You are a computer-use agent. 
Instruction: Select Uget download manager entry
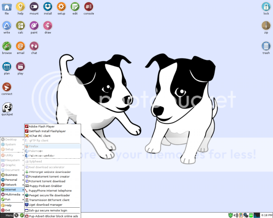[x=45, y=205]
